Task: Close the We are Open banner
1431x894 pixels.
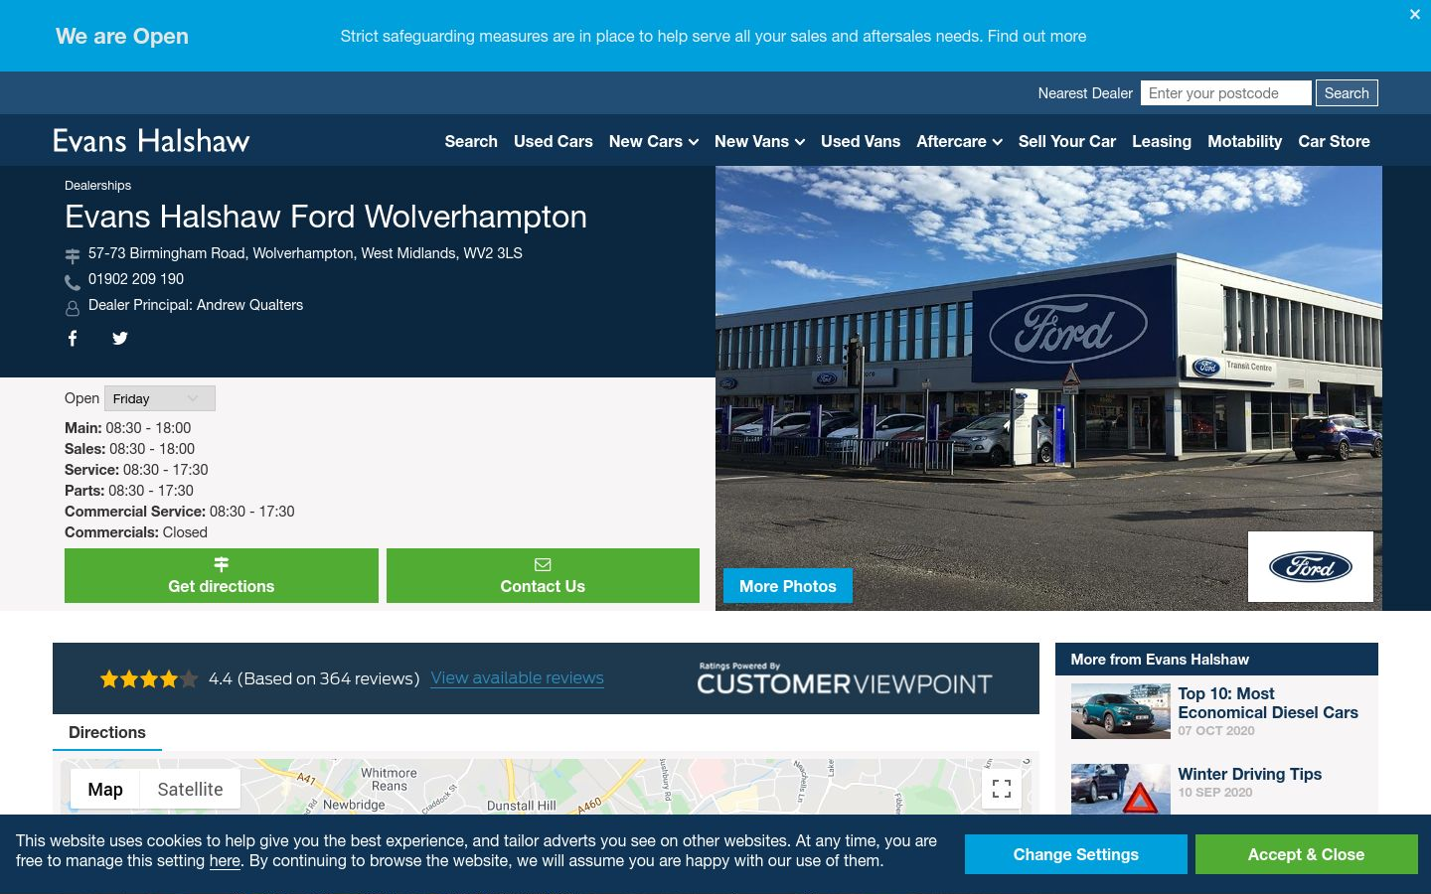Action: click(x=1415, y=15)
